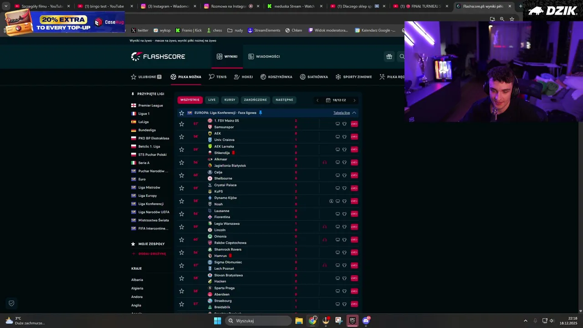Viewport: 583px width, 328px height.
Task: Open the chess bookmark in bookmarks bar
Action: point(215,31)
